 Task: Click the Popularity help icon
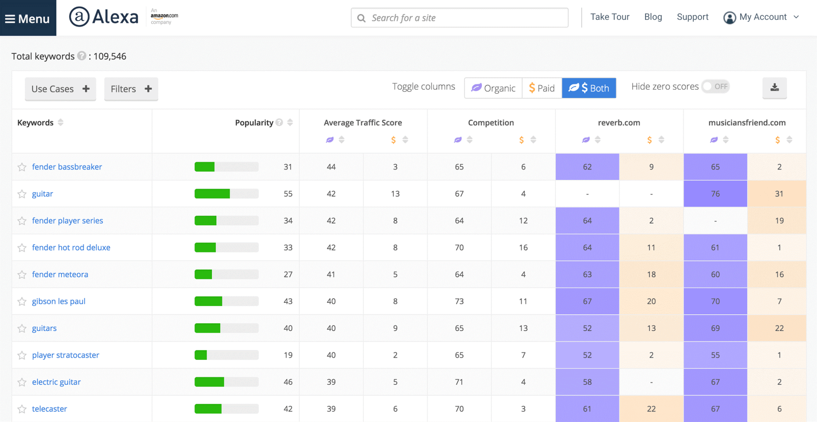pos(279,122)
